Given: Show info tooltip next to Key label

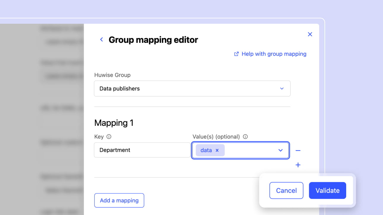Looking at the screenshot, I should 109,137.
